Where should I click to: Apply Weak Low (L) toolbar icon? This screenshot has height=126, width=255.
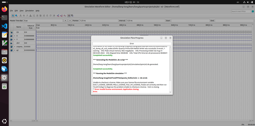click(34, 16)
